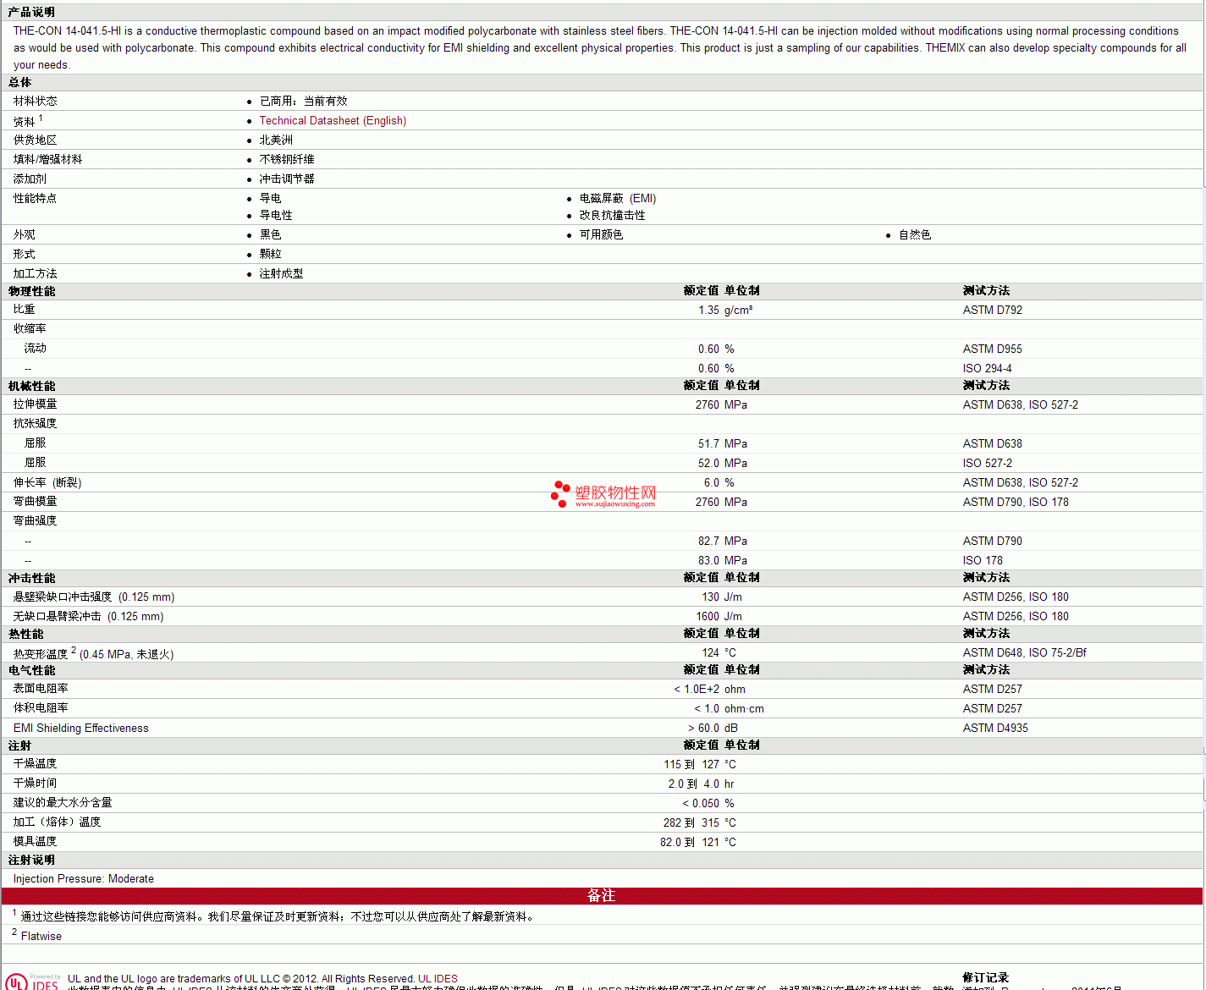Screen dimensions: 1206x990
Task: Click footnote superscript 2 beside 热变形温度
Action: point(74,650)
